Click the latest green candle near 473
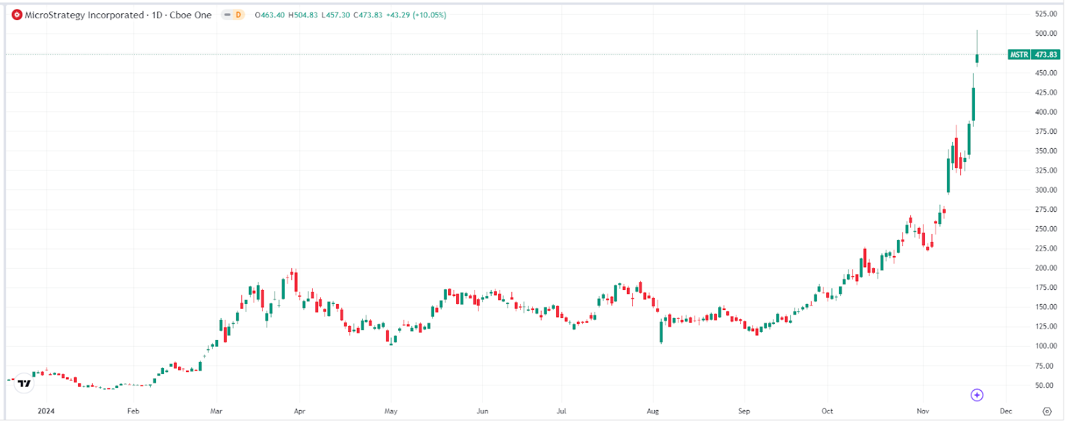The width and height of the screenshot is (1067, 424). (x=977, y=59)
